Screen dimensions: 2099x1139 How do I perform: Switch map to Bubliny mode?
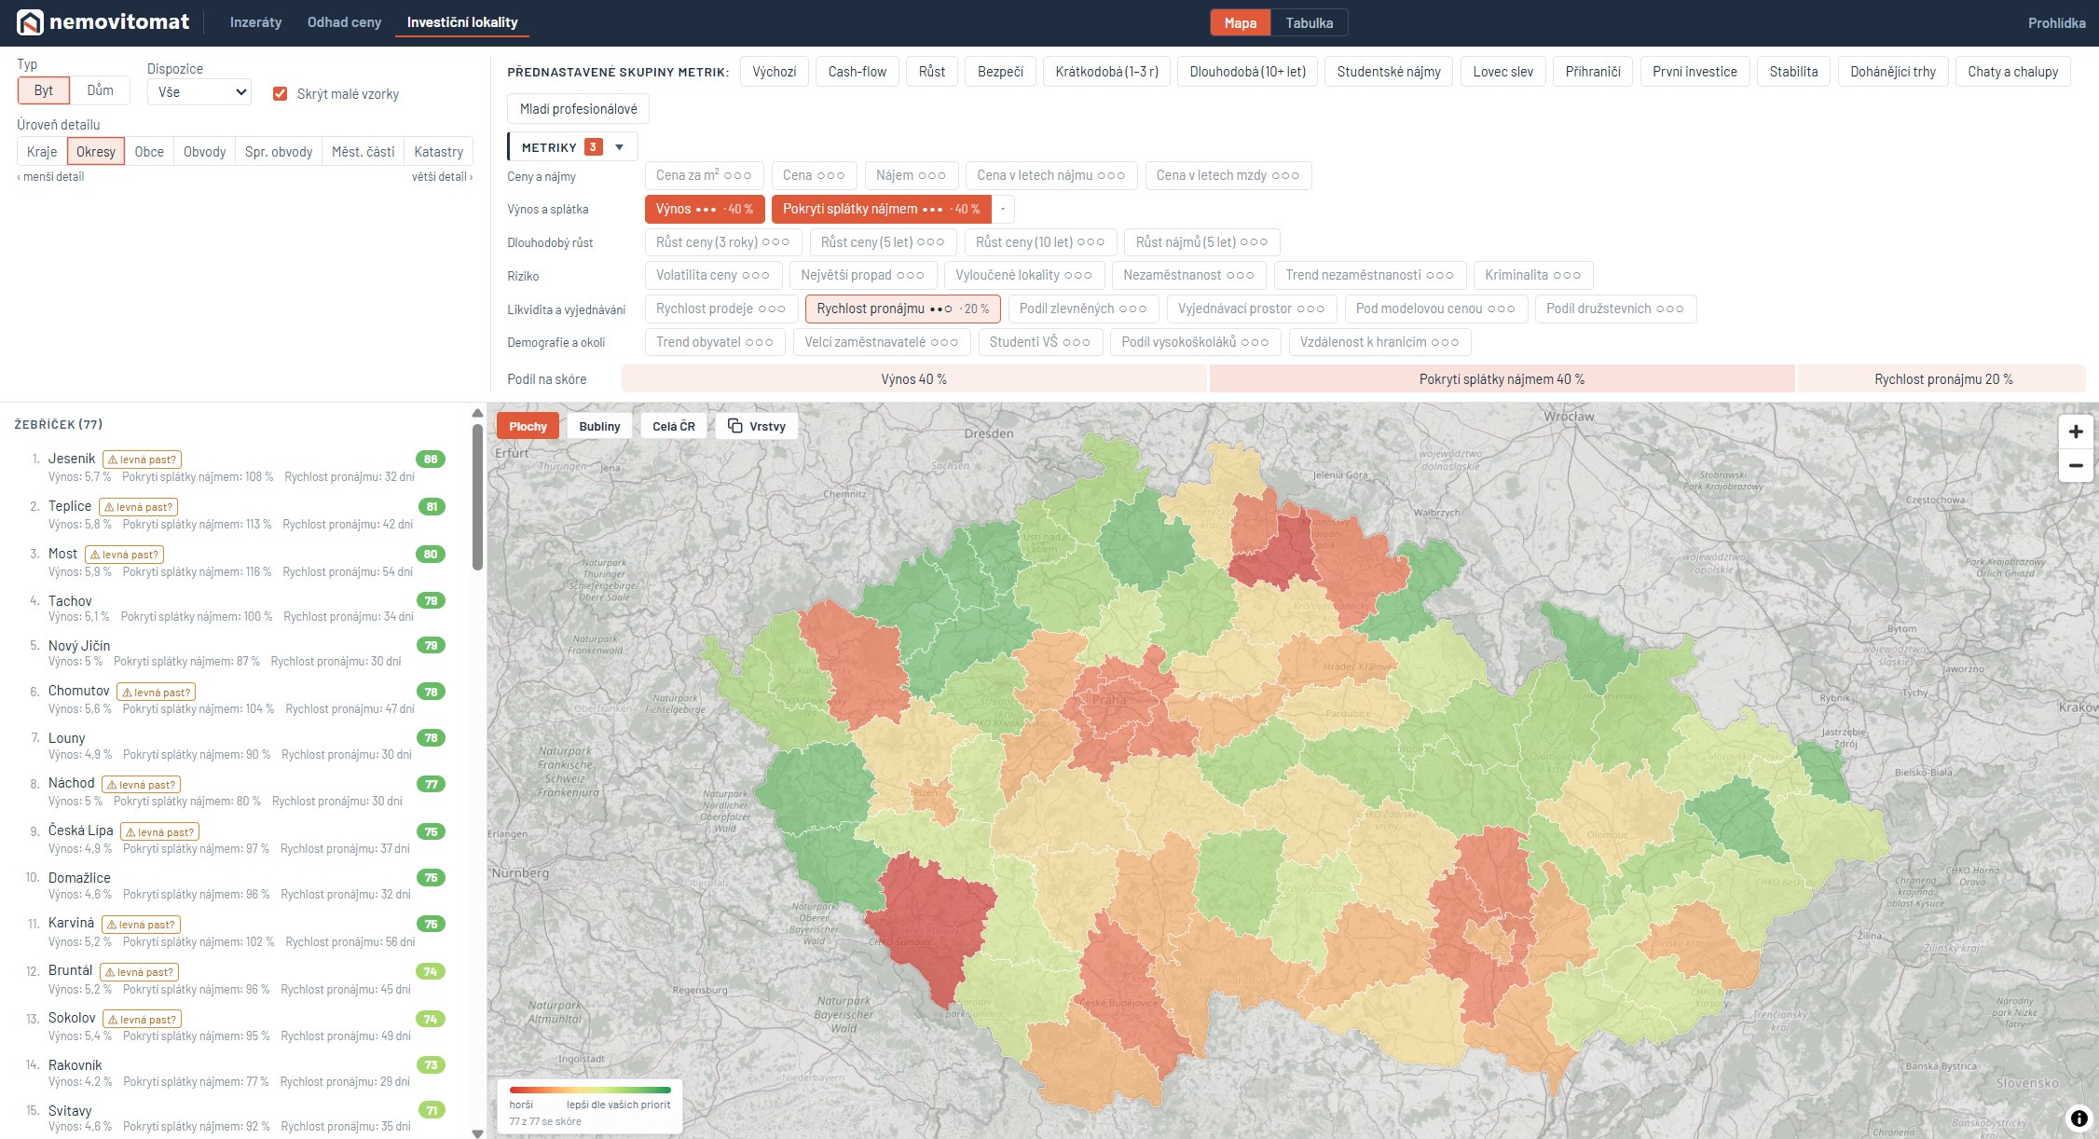[599, 426]
